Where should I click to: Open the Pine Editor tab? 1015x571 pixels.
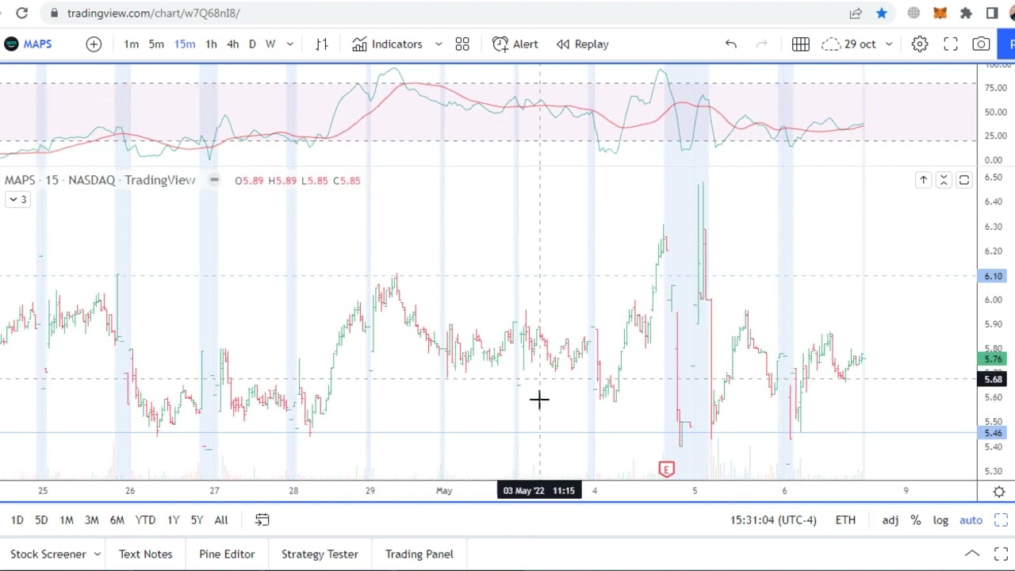point(227,554)
